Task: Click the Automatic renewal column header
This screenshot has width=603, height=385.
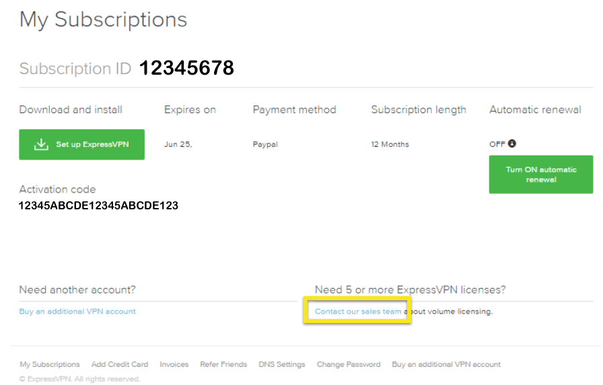Action: coord(535,110)
